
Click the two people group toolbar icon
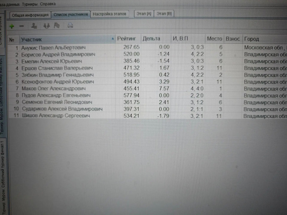[x=47, y=26]
